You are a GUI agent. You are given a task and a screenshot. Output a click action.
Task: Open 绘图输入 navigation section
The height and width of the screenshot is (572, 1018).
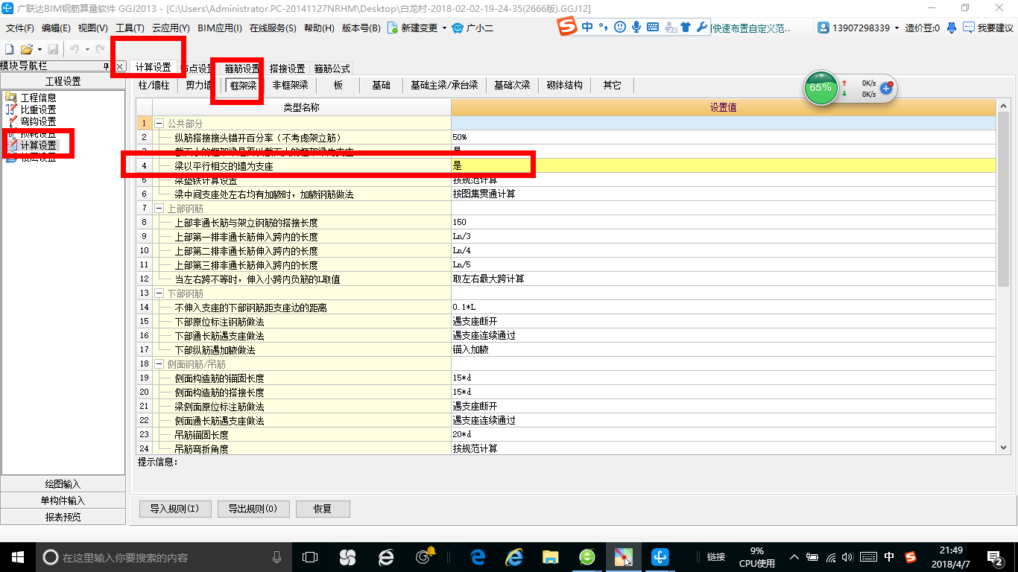tap(63, 484)
